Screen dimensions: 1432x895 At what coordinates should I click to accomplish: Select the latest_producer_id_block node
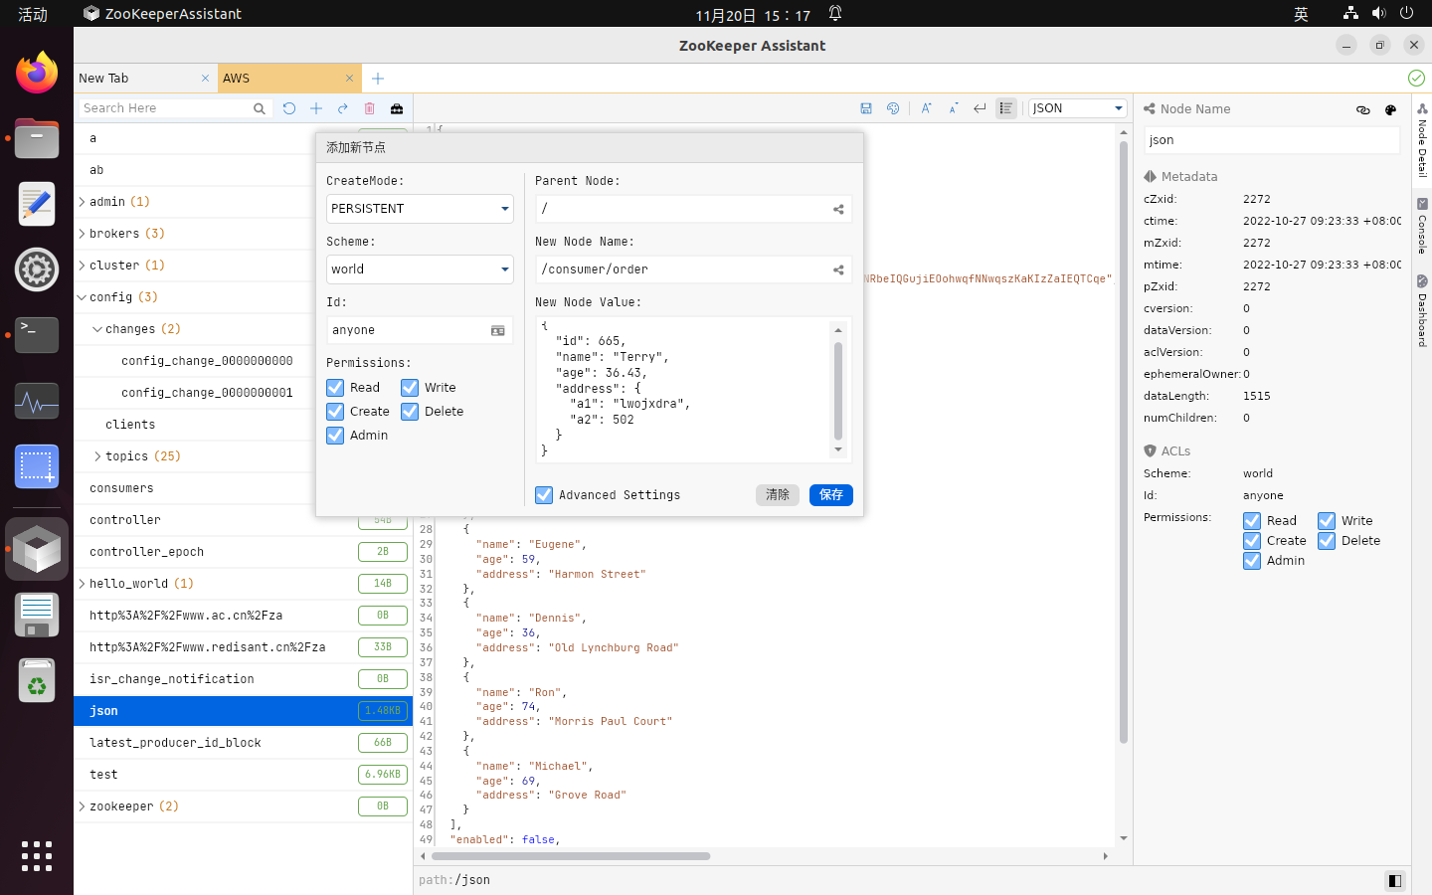(x=243, y=743)
